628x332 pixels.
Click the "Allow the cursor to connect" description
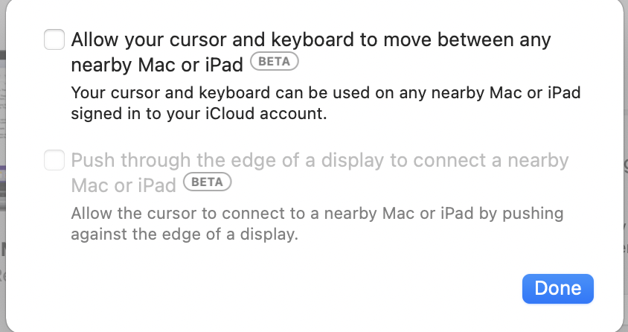(x=317, y=214)
